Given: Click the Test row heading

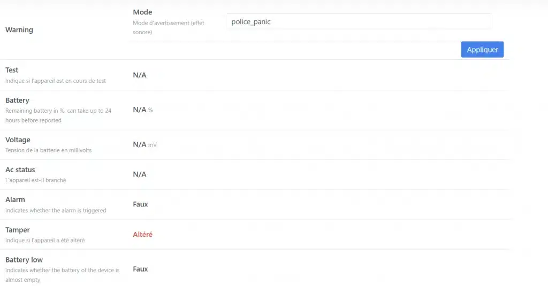Looking at the screenshot, I should click(12, 70).
